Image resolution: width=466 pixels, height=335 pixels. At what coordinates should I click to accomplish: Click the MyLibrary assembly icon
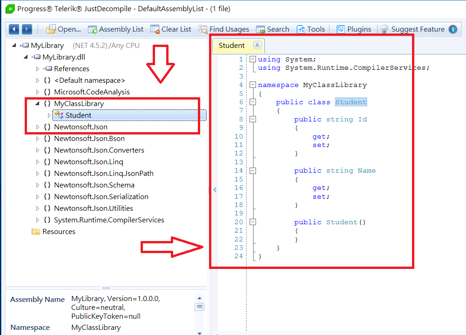click(x=24, y=45)
